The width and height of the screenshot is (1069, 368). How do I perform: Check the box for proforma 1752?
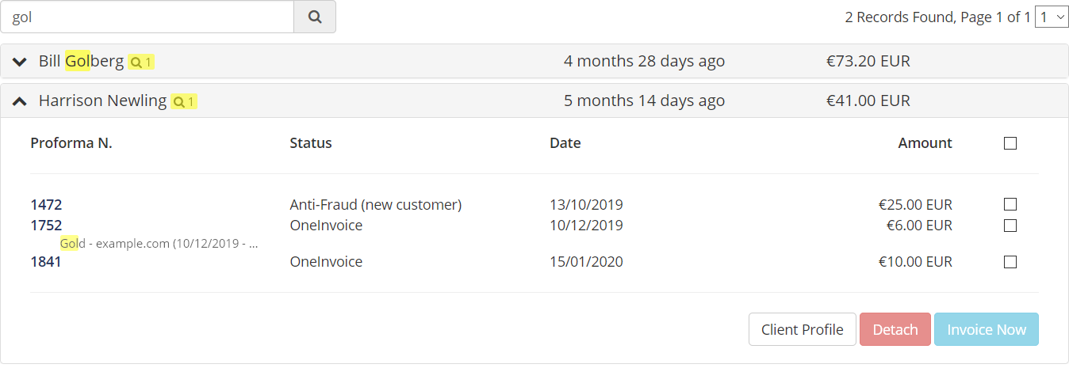coord(1010,225)
